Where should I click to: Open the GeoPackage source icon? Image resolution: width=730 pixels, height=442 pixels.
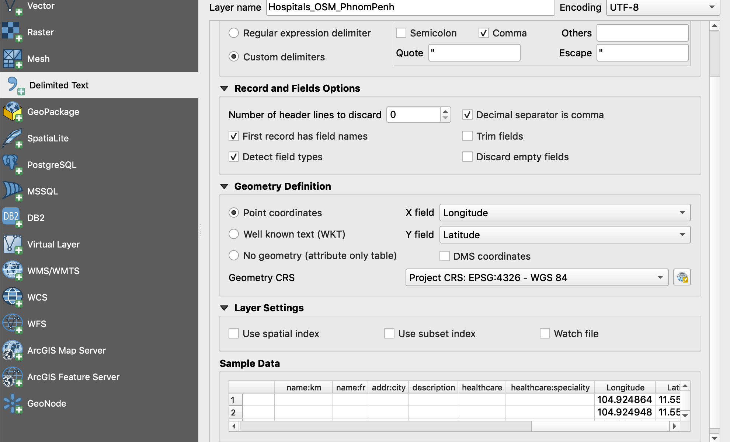13,112
